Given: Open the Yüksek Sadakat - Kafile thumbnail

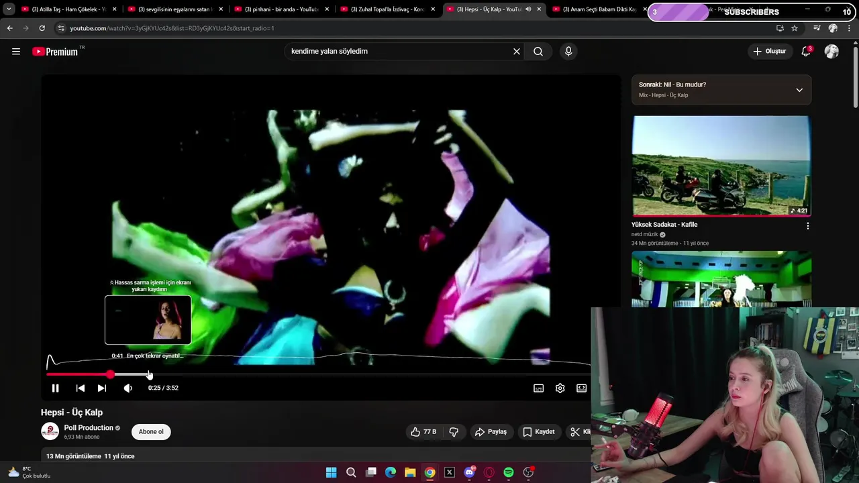Looking at the screenshot, I should [721, 166].
